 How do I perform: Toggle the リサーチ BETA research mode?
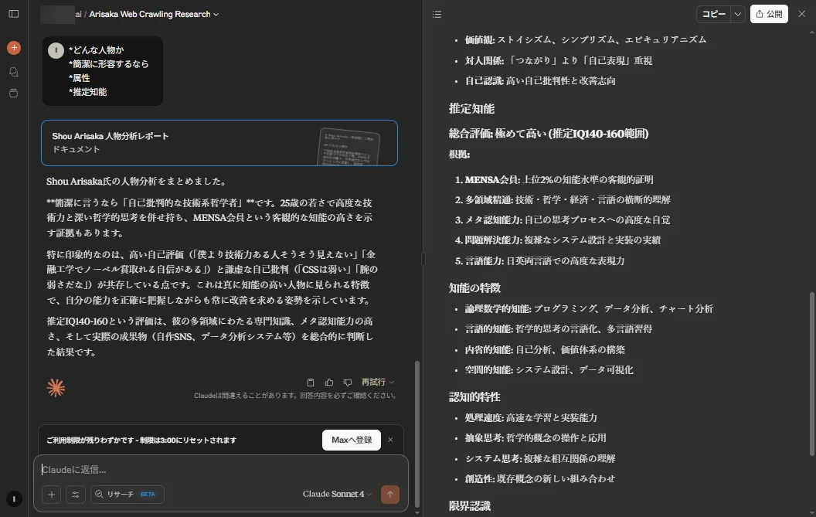tap(127, 495)
